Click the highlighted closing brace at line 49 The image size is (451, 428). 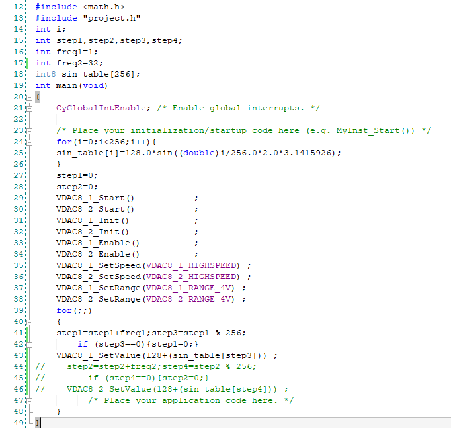click(x=38, y=423)
